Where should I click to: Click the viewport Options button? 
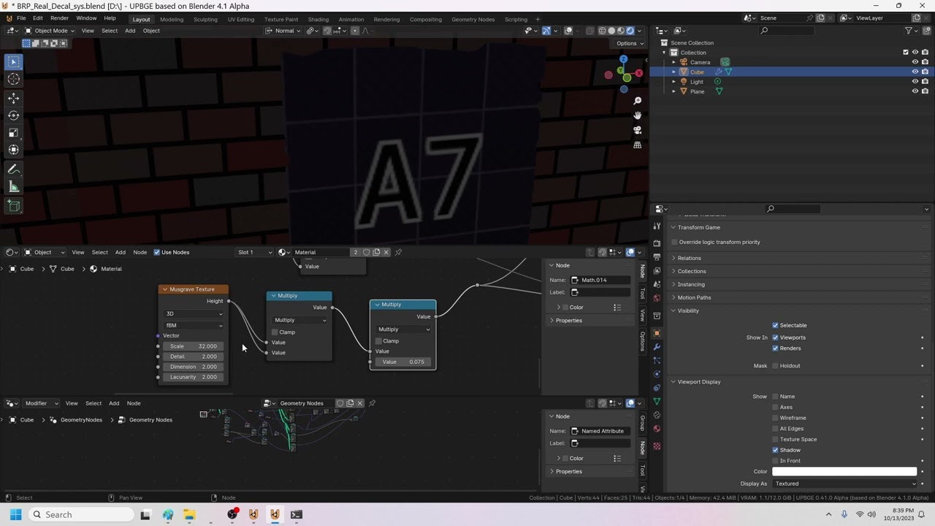(x=629, y=43)
